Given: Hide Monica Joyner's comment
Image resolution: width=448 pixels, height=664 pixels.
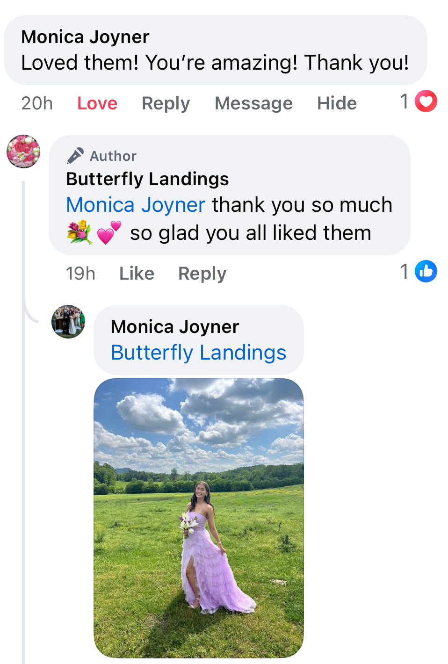Looking at the screenshot, I should click(337, 103).
